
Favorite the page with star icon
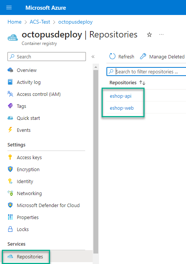click(149, 35)
